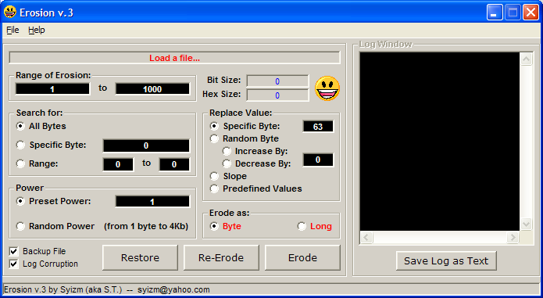Toggle the Log Corruption checkbox
Image resolution: width=543 pixels, height=298 pixels.
coord(13,264)
